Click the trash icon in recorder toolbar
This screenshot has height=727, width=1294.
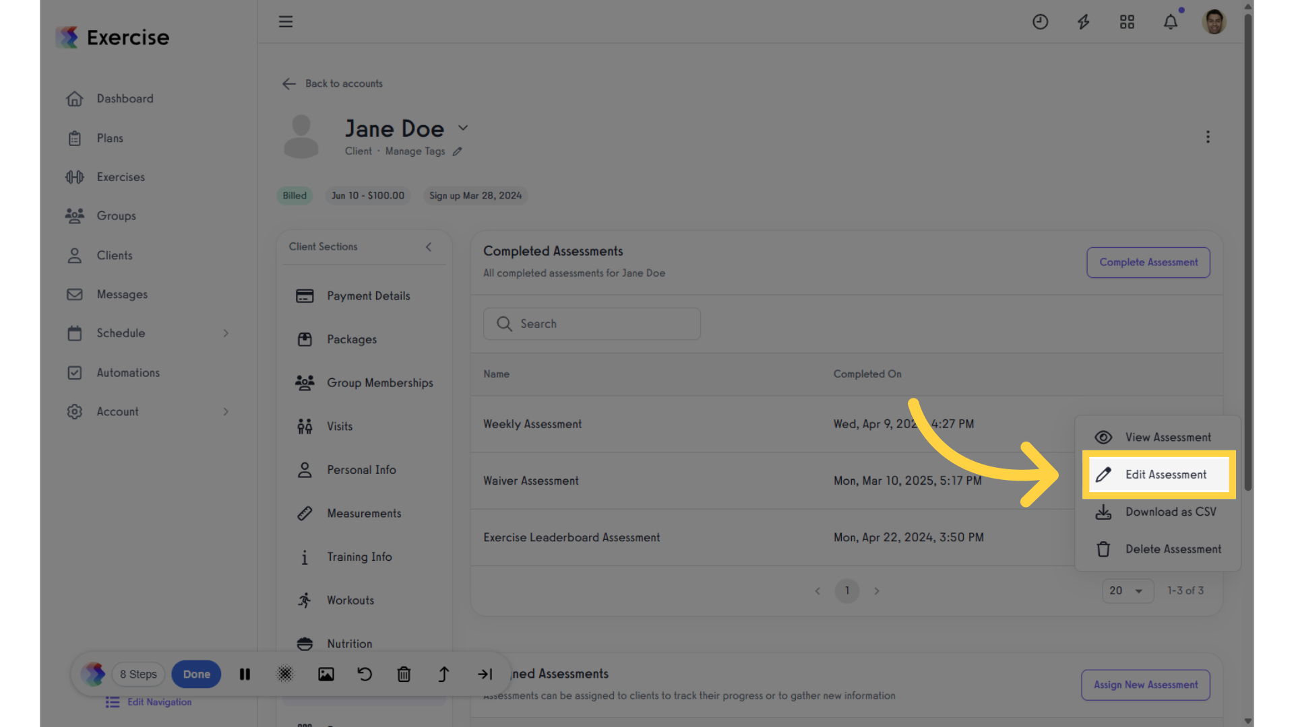coord(404,674)
